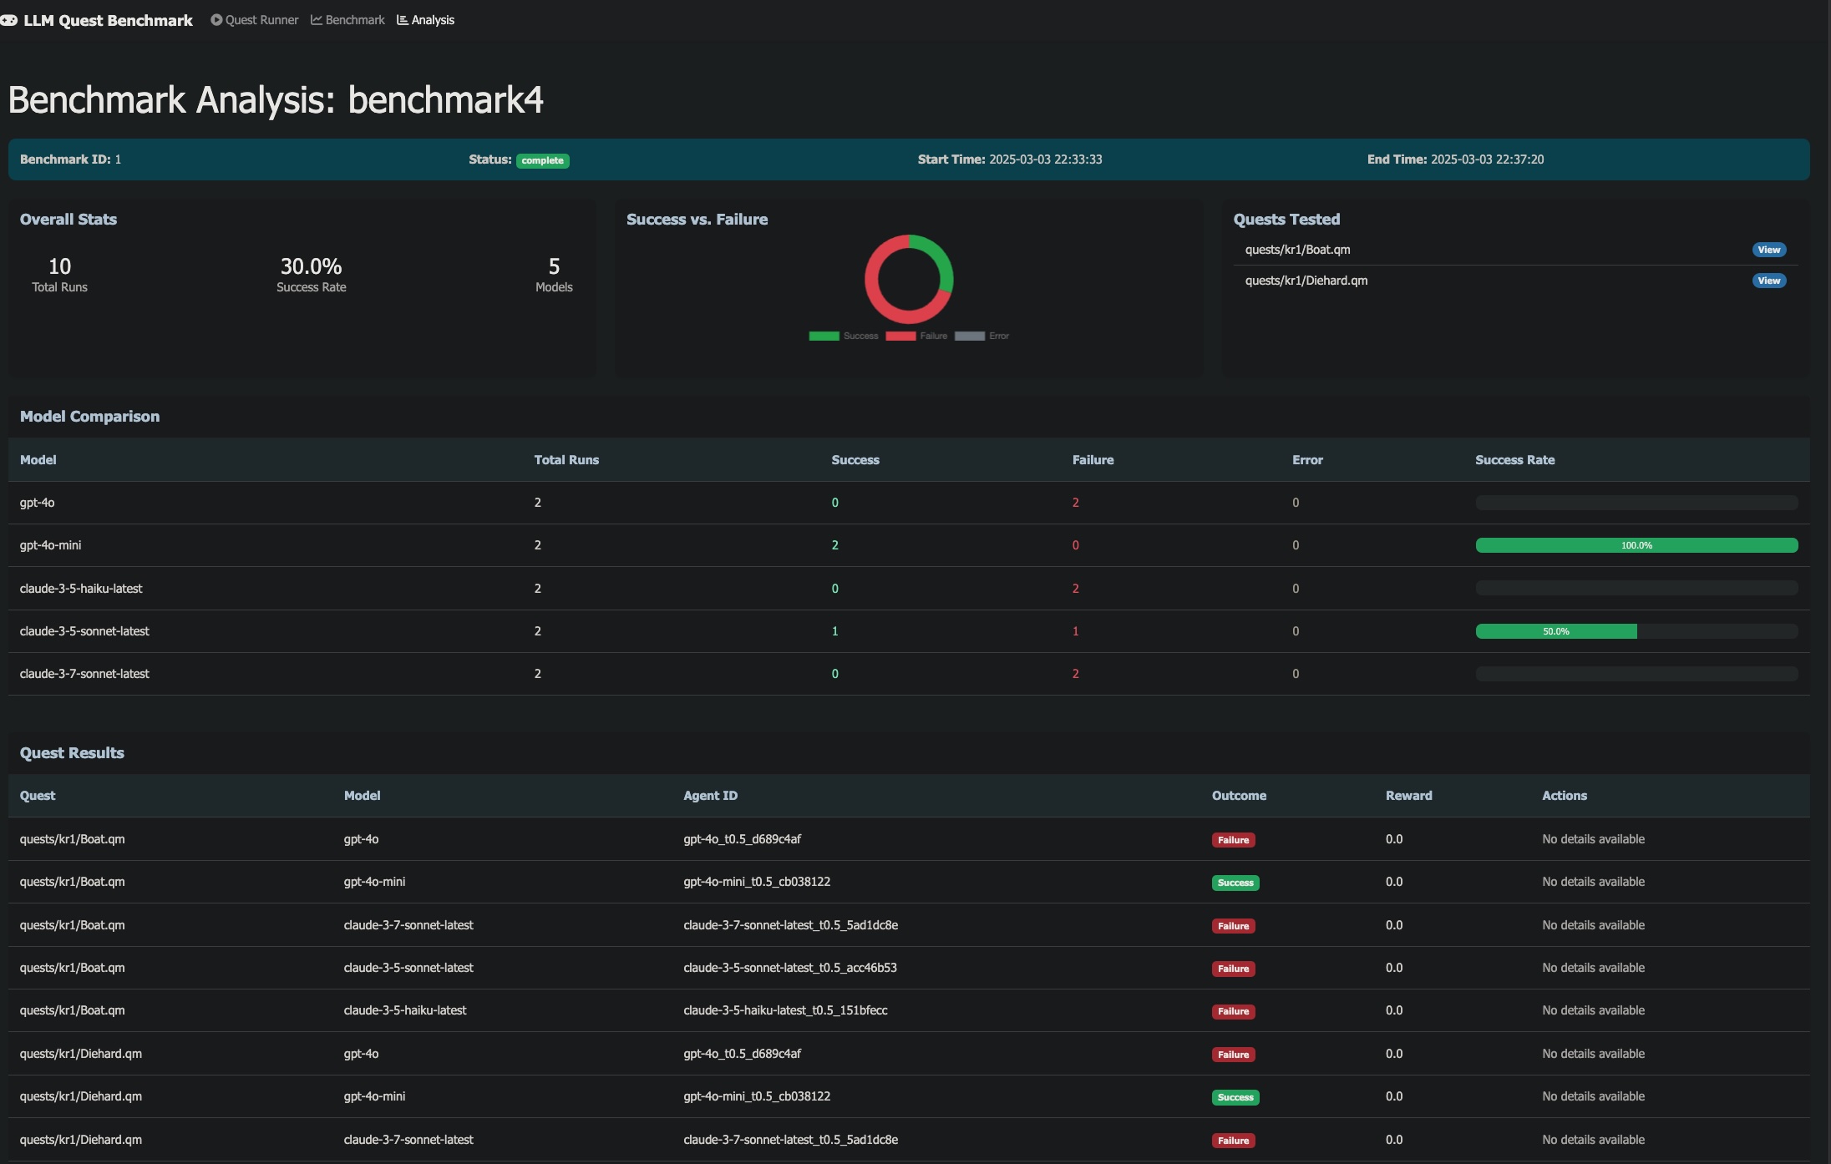The width and height of the screenshot is (1831, 1164).
Task: View the quests/kr1/Boat.qm quest
Action: (1768, 250)
